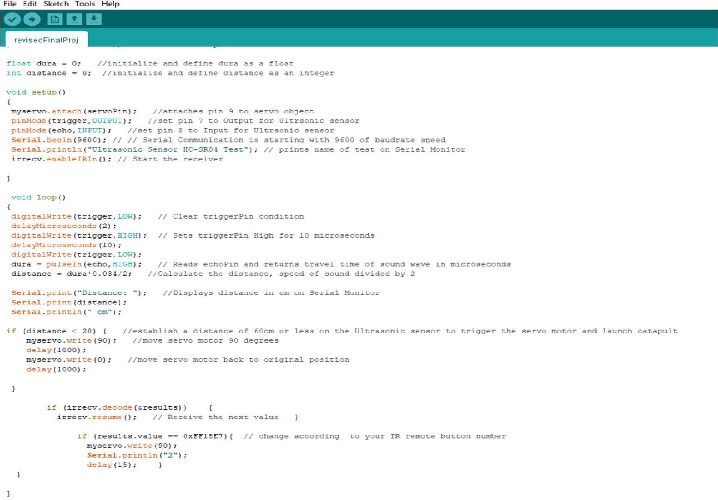Click the 'myservo.attach(servoPin);' line

tap(74, 111)
